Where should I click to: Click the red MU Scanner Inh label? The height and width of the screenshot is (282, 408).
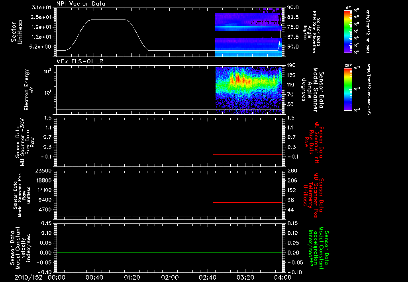coord(314,142)
